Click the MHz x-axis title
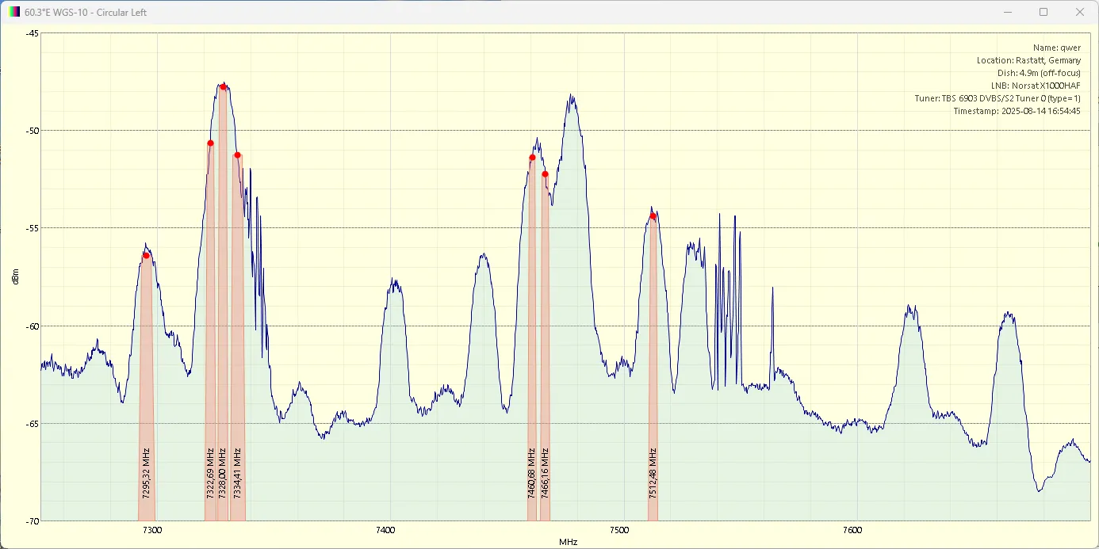1099x549 pixels. click(568, 542)
